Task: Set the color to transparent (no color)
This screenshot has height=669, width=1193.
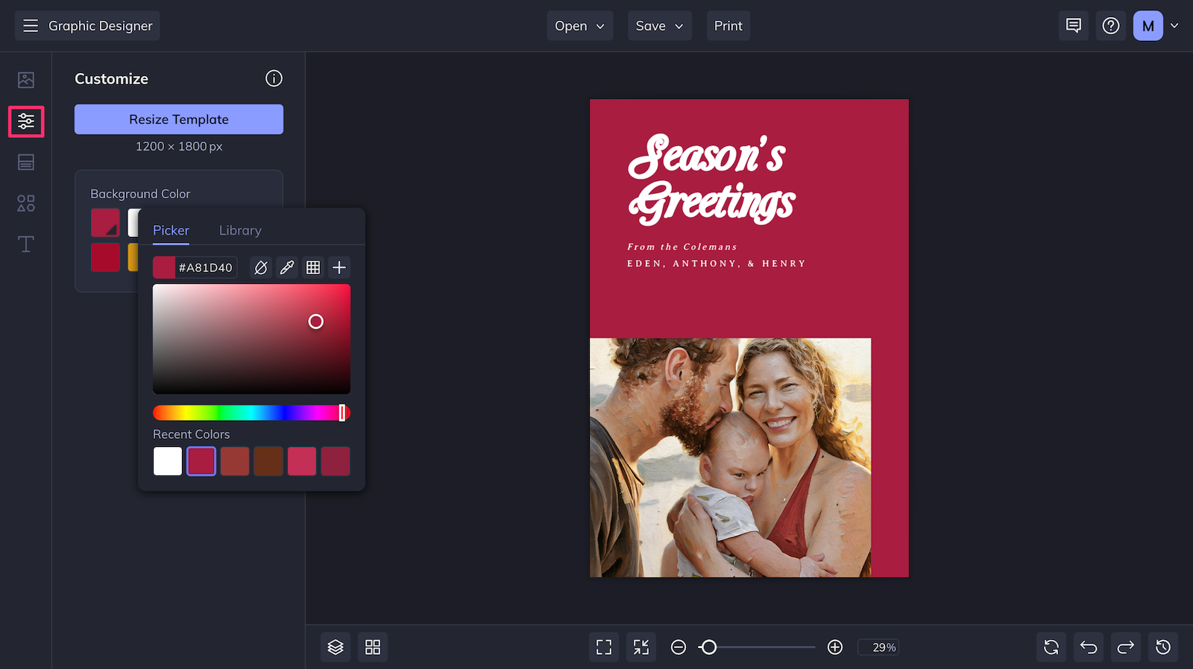Action: (x=261, y=267)
